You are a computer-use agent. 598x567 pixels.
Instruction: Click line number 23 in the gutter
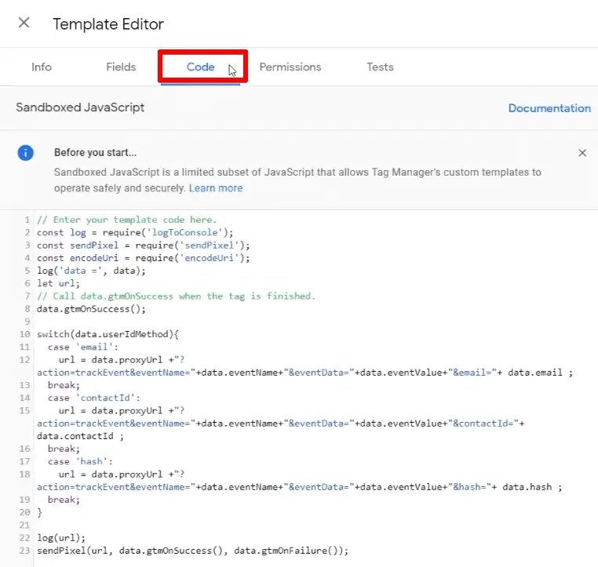pyautogui.click(x=25, y=551)
